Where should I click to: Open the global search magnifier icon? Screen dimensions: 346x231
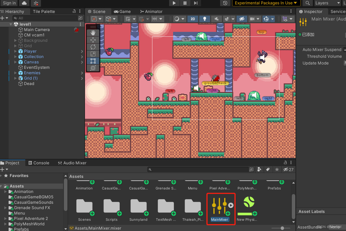point(308,3)
